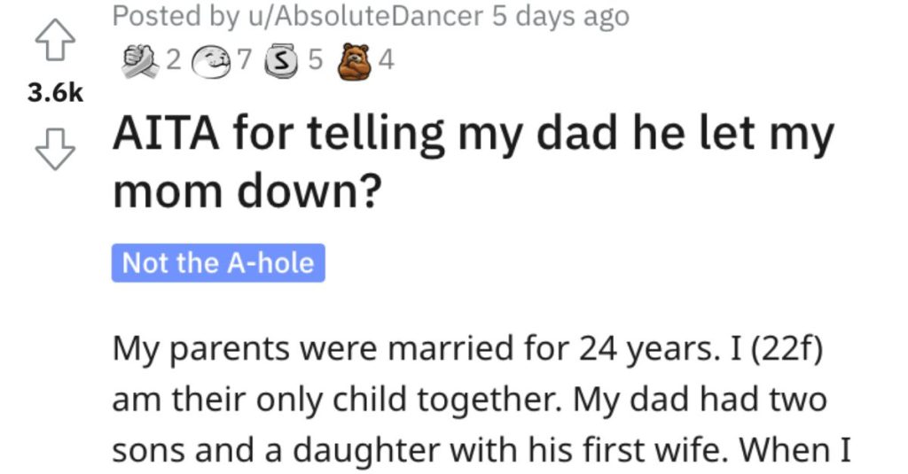Click the count 4 beside the bear award

click(387, 59)
